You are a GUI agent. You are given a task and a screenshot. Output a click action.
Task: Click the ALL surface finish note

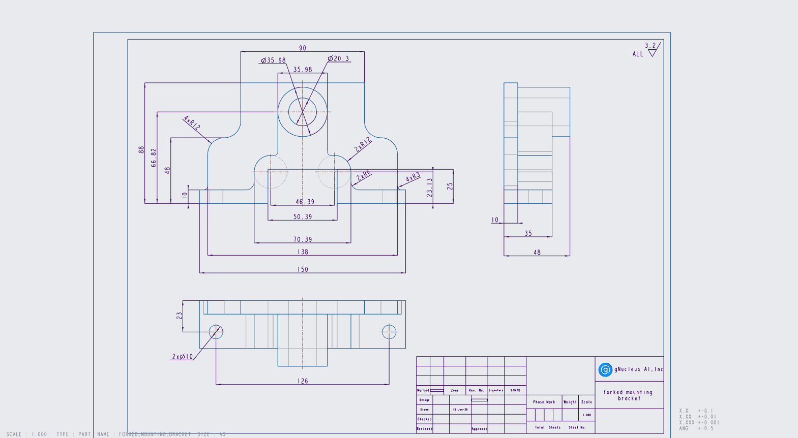pos(638,54)
